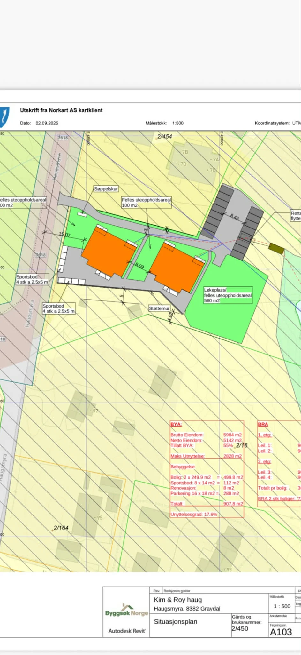Click the 'Netto Eiendom:' value '5142 m2'

click(232, 440)
